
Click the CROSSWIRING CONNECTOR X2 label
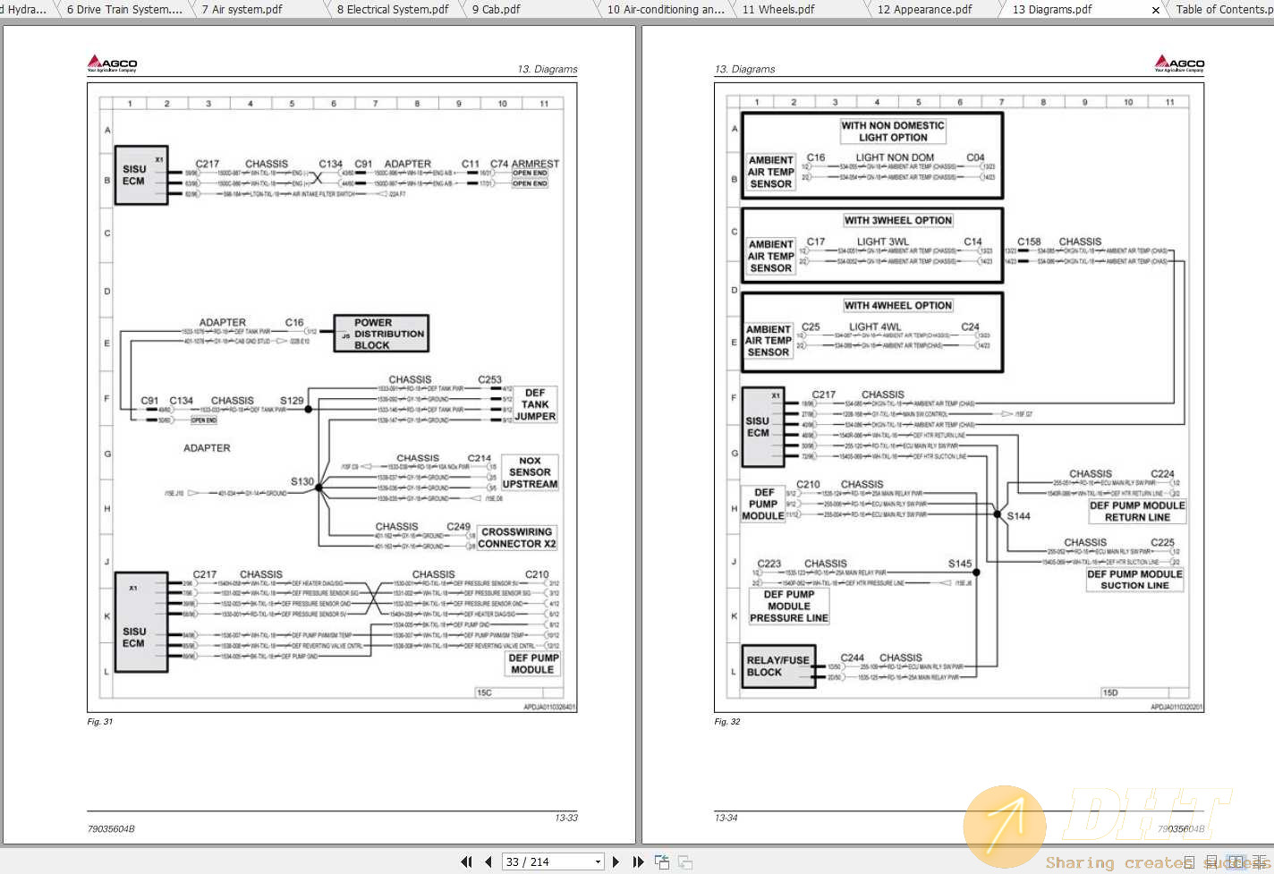pyautogui.click(x=516, y=538)
